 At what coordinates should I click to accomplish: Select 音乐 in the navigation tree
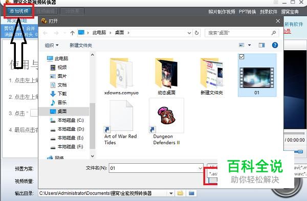[58, 102]
